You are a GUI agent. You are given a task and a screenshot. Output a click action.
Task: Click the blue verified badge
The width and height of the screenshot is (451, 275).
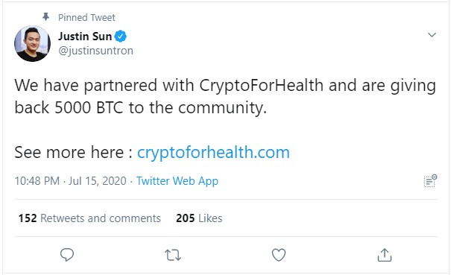coord(121,37)
